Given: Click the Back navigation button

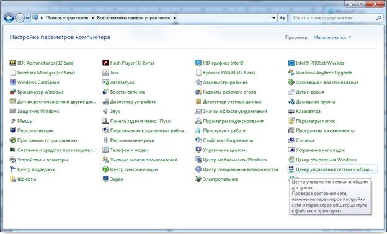Looking at the screenshot, I should 9,18.
